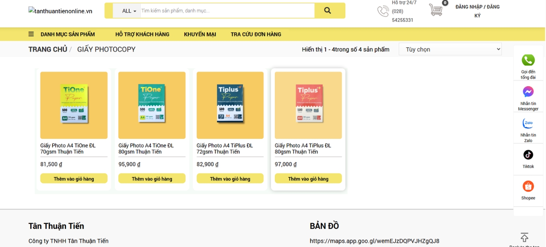Viewport: 546px width, 247px height.
Task: Click the search magnifier button
Action: pos(328,11)
